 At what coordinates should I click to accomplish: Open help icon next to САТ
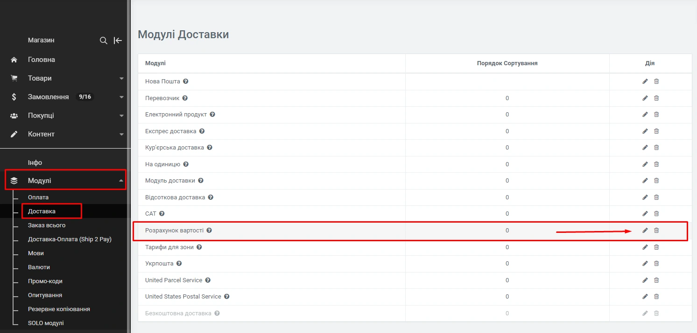click(x=162, y=214)
